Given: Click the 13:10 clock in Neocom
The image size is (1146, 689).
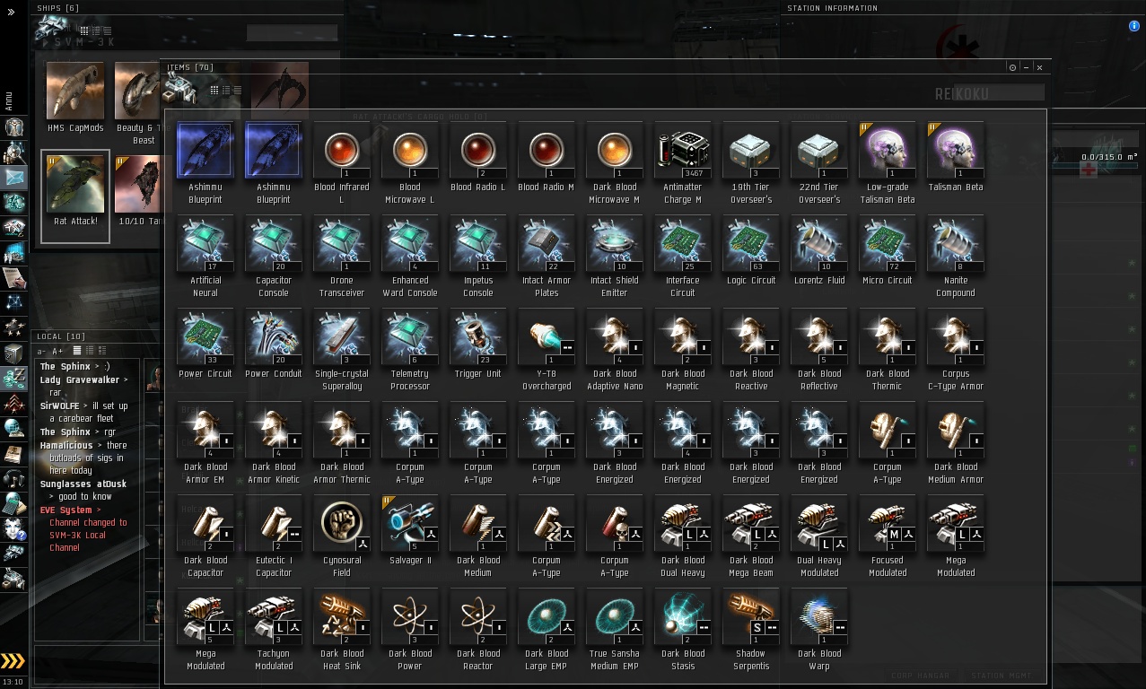Looking at the screenshot, I should (x=13, y=682).
